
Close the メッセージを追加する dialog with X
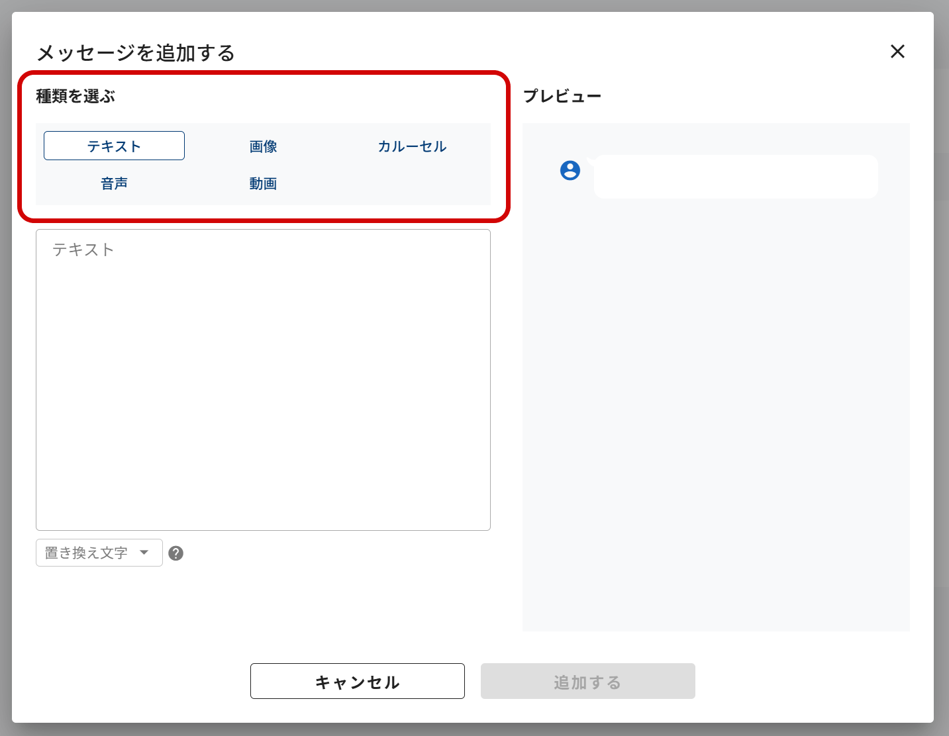tap(897, 52)
